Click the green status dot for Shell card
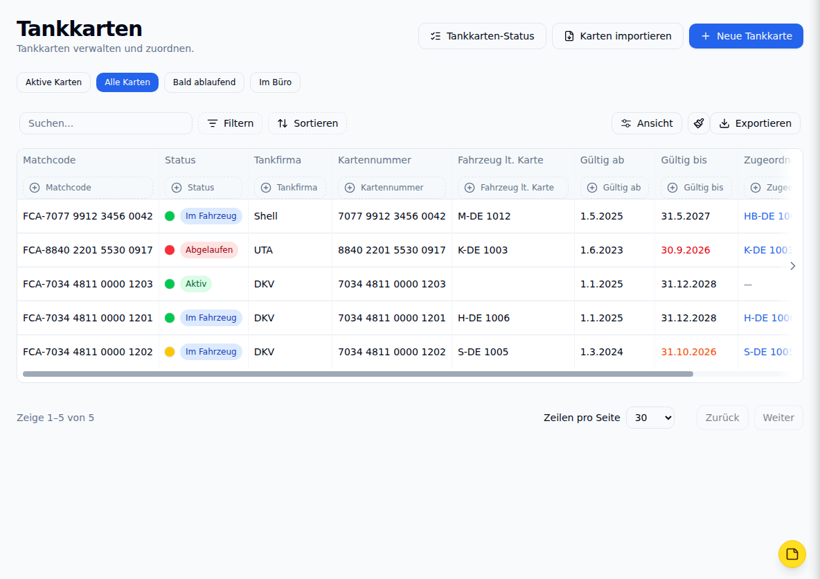820x579 pixels. point(170,216)
